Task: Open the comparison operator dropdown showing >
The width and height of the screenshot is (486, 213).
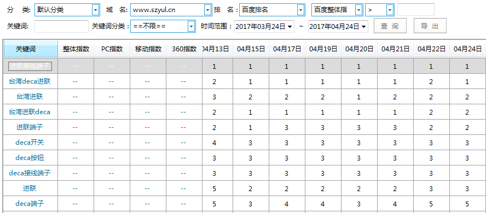Action: 380,10
